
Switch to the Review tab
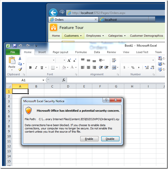111,52
